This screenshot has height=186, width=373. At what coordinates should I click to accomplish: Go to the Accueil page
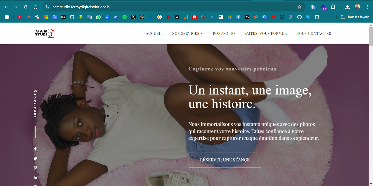tap(154, 33)
